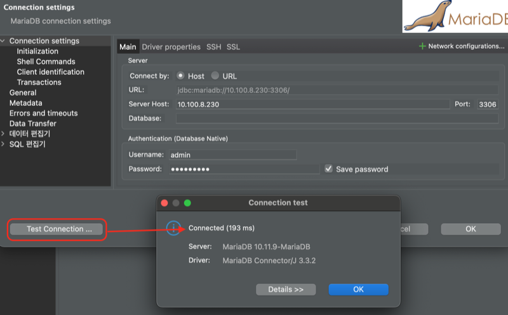Select the Host radio button

[x=180, y=75]
